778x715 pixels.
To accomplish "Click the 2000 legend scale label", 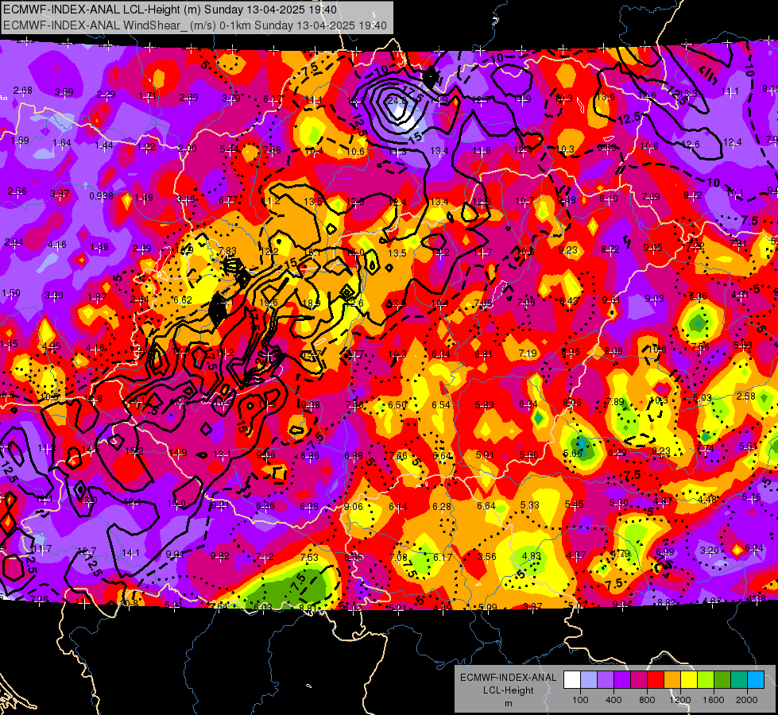I will [747, 700].
